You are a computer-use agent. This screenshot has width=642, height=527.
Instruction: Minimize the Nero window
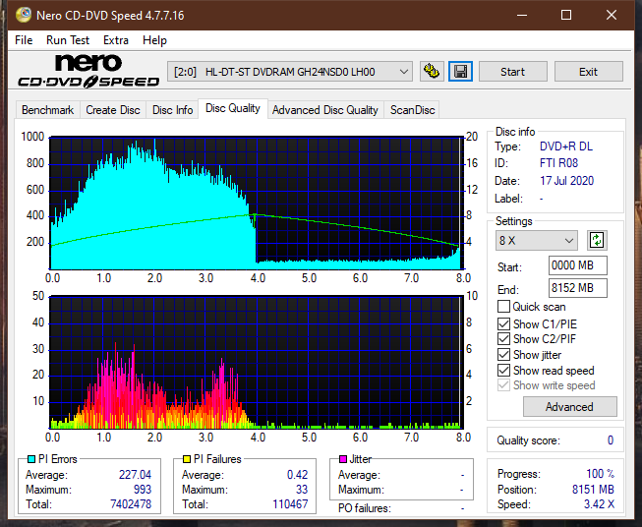pyautogui.click(x=522, y=15)
